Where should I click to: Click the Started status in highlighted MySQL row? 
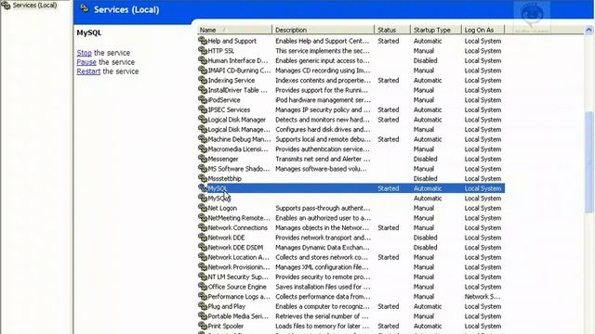coord(389,188)
